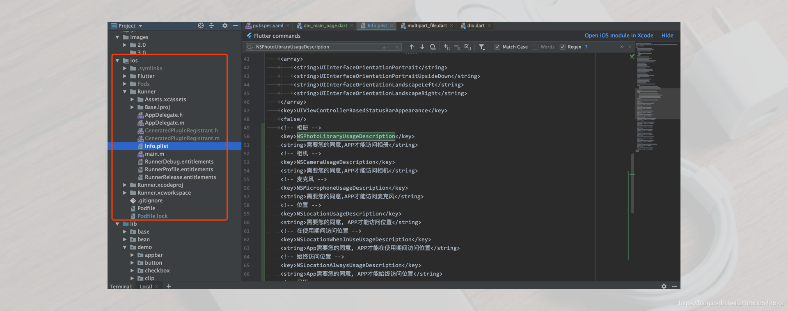The width and height of the screenshot is (788, 311).
Task: Select the .gitignore file
Action: point(150,201)
